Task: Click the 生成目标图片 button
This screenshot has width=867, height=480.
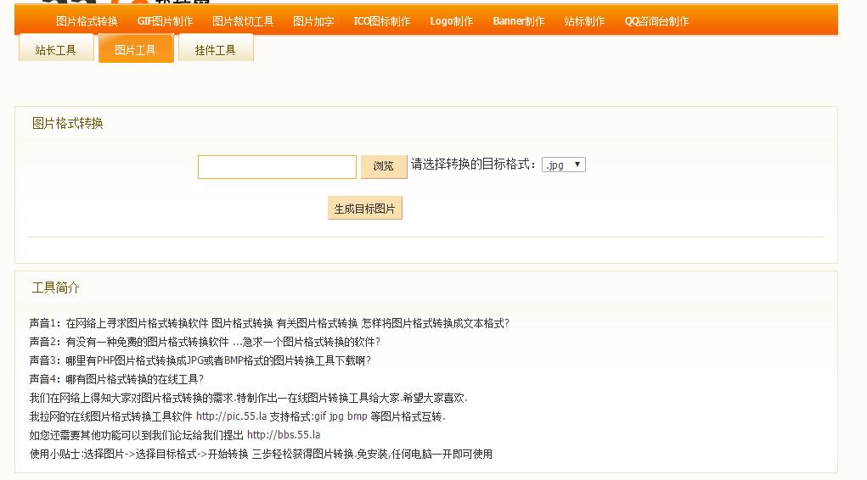Action: [x=365, y=209]
